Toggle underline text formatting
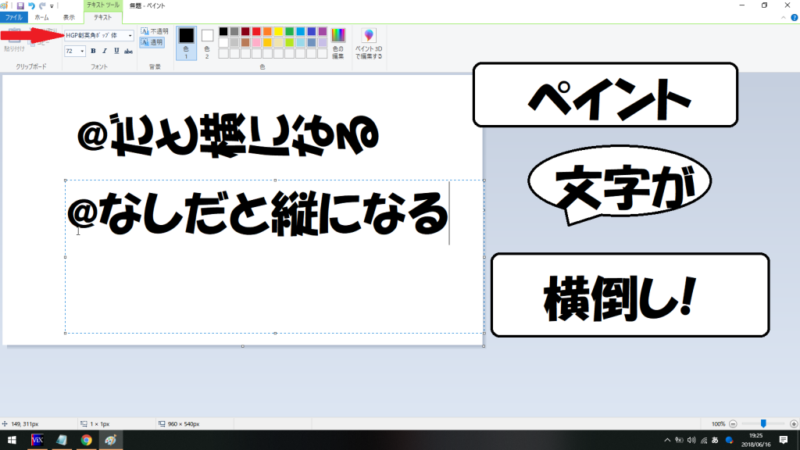Screen dimensions: 800x450 tap(116, 51)
